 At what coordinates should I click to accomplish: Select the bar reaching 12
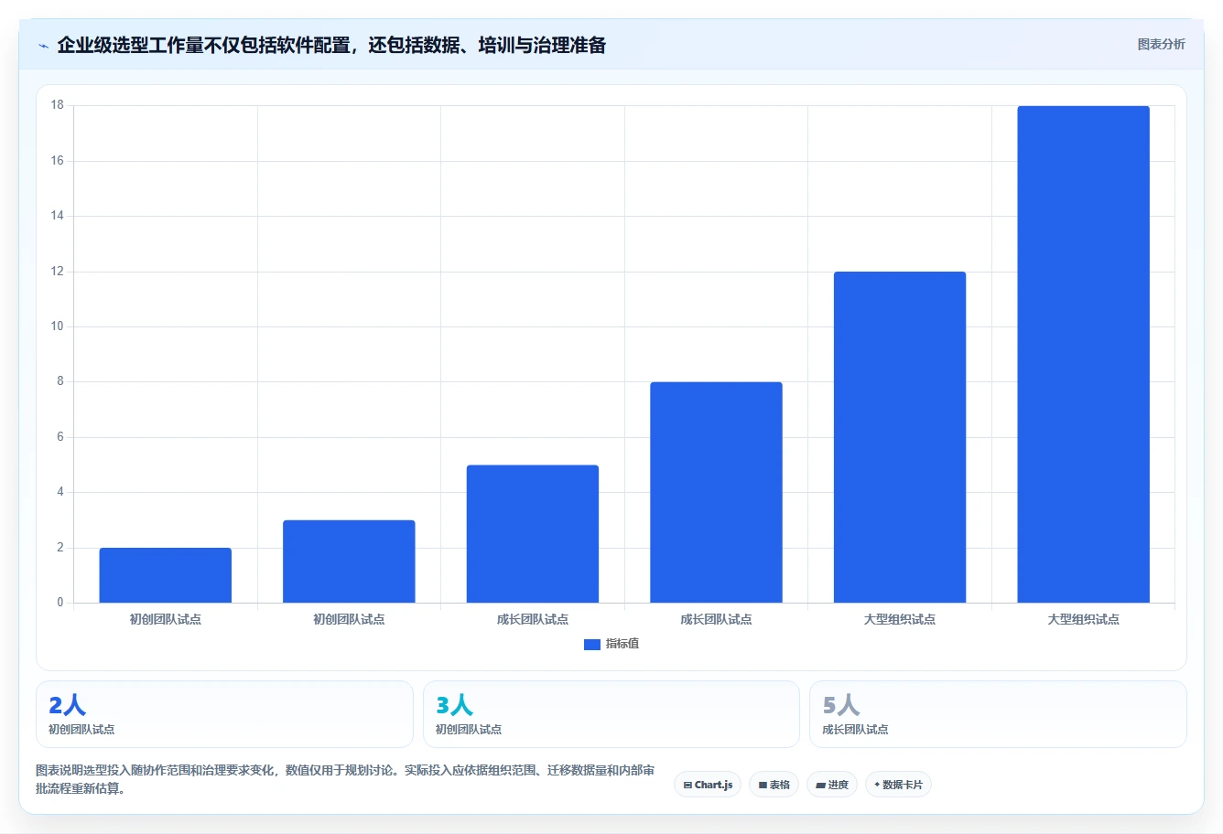(x=900, y=437)
